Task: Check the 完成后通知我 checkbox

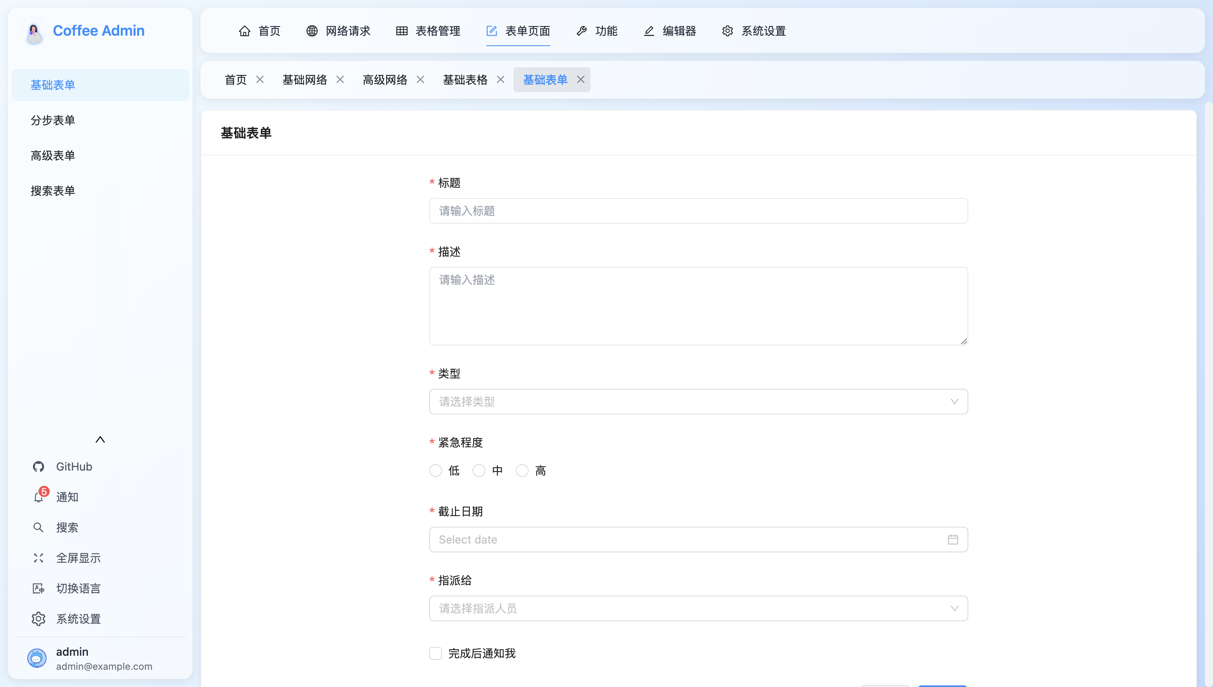Action: 435,653
